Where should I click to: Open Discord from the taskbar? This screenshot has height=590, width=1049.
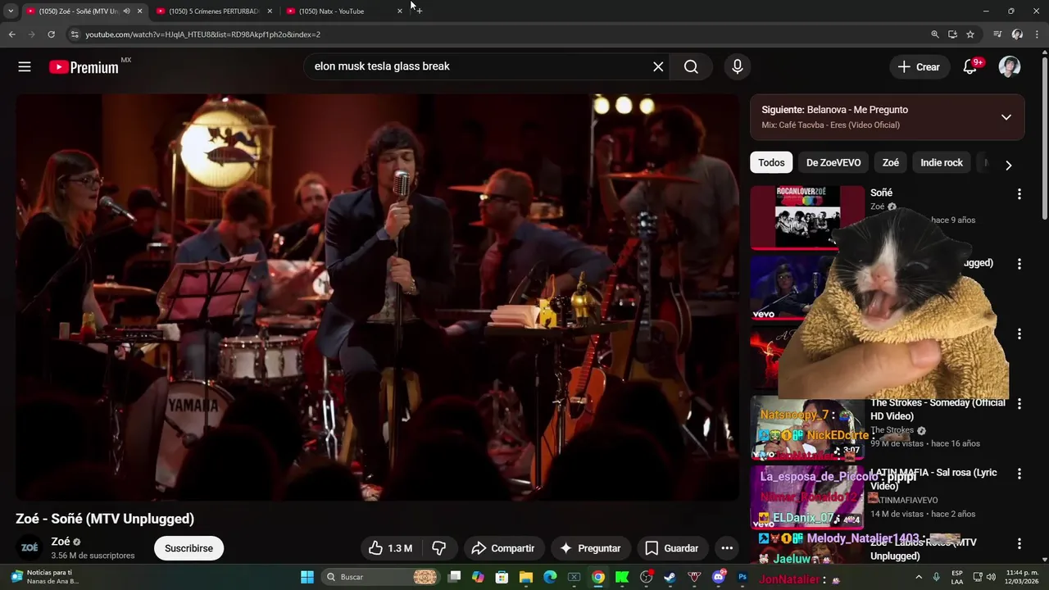tap(719, 577)
